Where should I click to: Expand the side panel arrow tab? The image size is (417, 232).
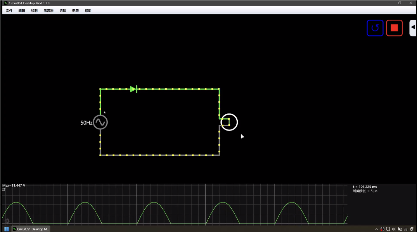tap(413, 27)
